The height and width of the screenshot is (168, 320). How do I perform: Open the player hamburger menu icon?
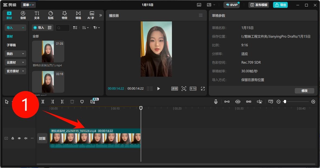pos(201,15)
